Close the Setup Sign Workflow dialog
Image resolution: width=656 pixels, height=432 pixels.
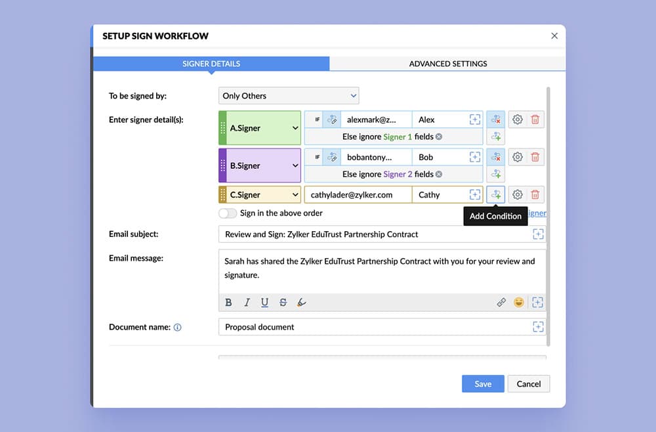[x=554, y=36]
